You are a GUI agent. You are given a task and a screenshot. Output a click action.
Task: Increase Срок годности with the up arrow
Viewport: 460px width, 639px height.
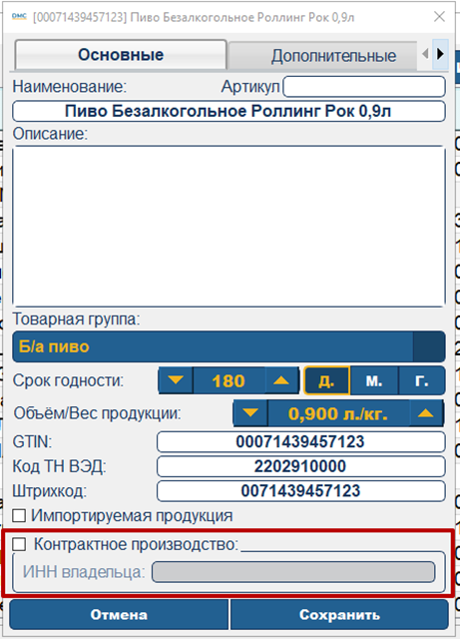click(281, 380)
